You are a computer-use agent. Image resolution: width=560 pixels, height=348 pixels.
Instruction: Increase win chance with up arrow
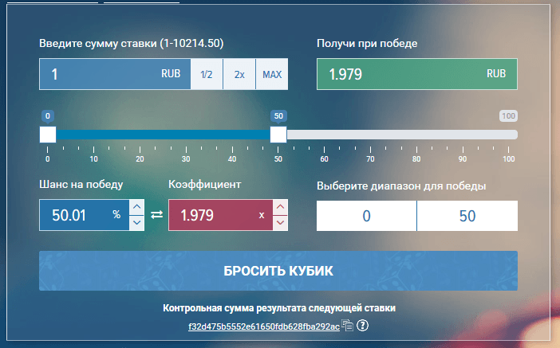tap(136, 207)
